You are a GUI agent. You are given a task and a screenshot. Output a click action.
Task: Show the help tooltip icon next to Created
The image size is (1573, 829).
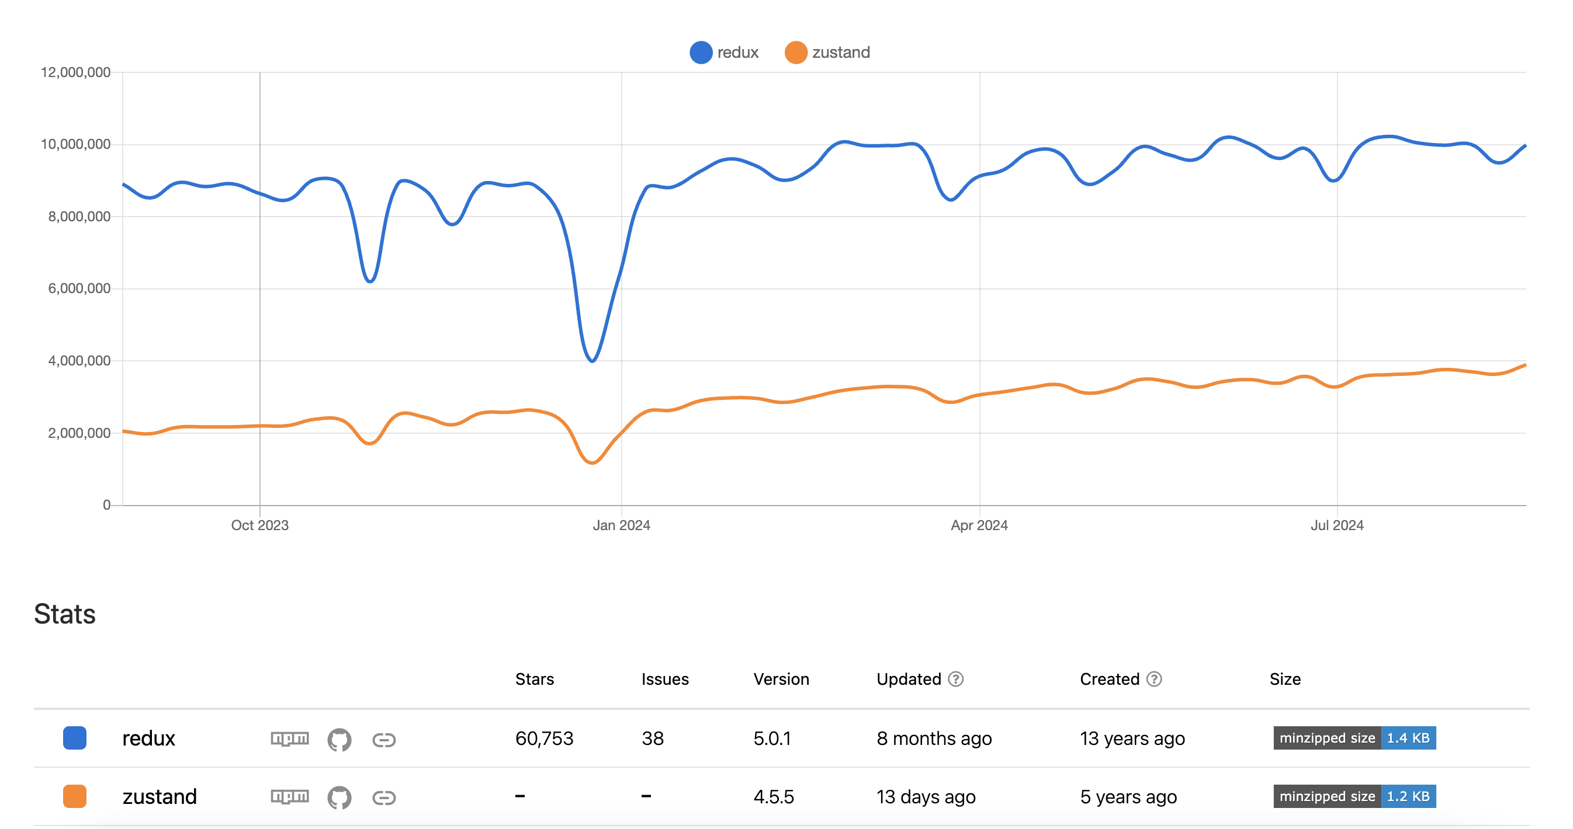pyautogui.click(x=1154, y=679)
